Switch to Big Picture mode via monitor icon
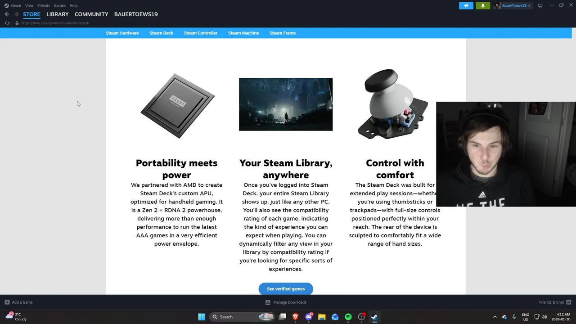 (x=540, y=5)
